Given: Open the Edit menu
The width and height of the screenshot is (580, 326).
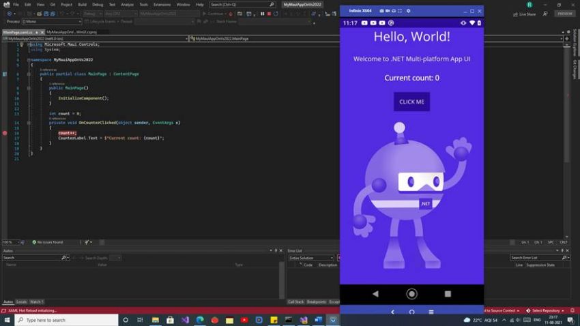Looking at the screenshot, I should tap(28, 5).
